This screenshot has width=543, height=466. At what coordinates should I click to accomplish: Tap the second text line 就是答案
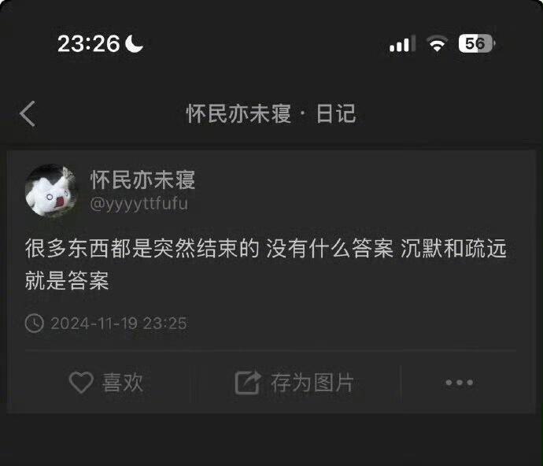point(67,280)
